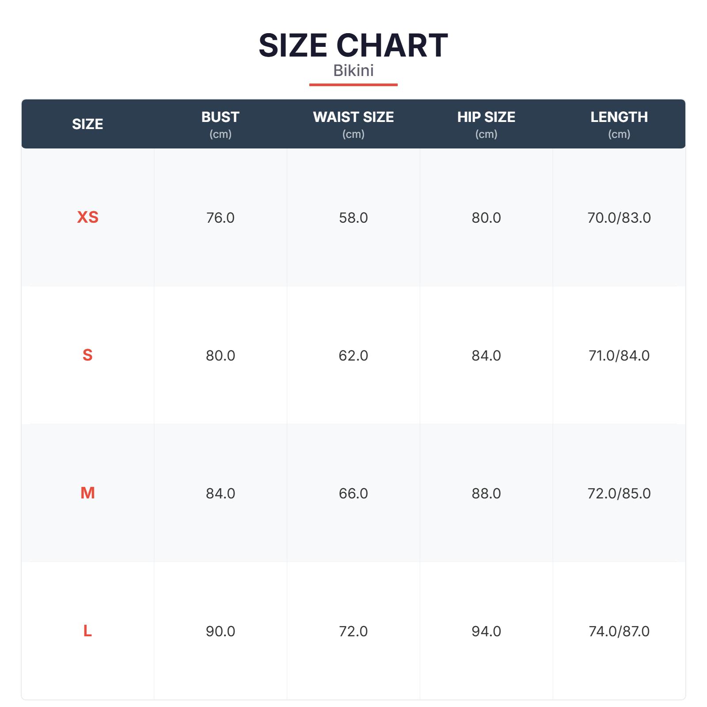
Task: Select the S length value 71.0/84.0
Action: 619,356
